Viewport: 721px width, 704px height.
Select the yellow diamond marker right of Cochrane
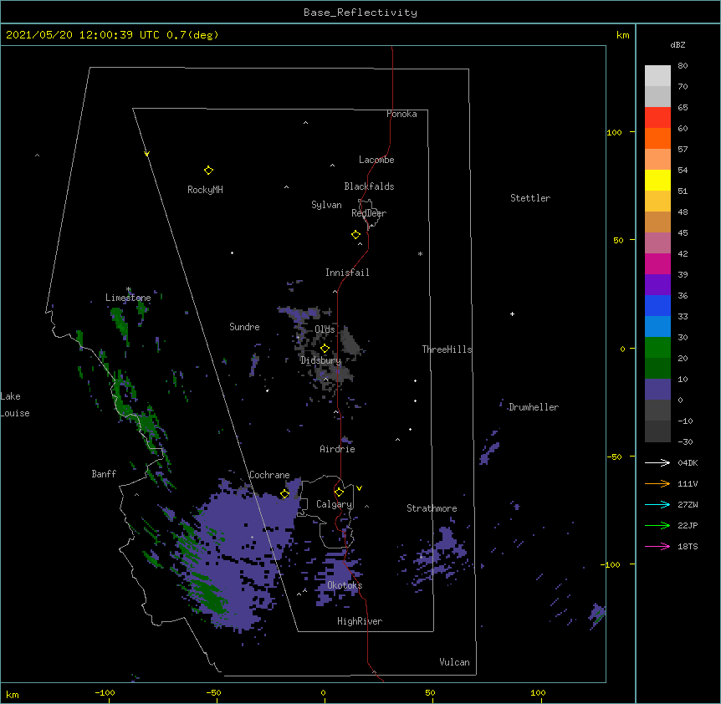point(284,493)
